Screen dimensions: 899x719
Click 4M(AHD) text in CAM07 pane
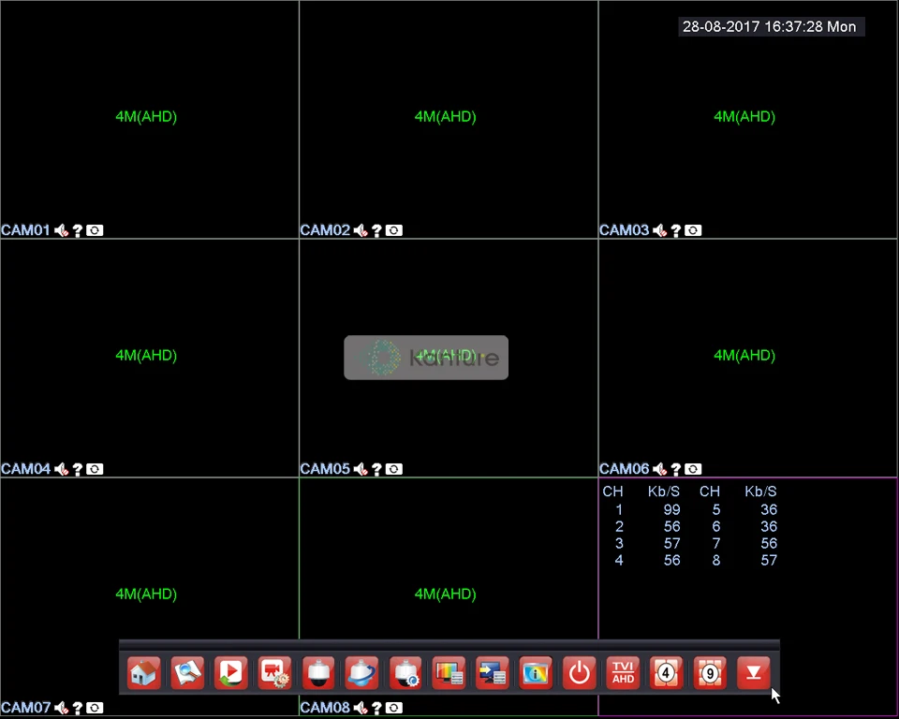[x=146, y=594]
